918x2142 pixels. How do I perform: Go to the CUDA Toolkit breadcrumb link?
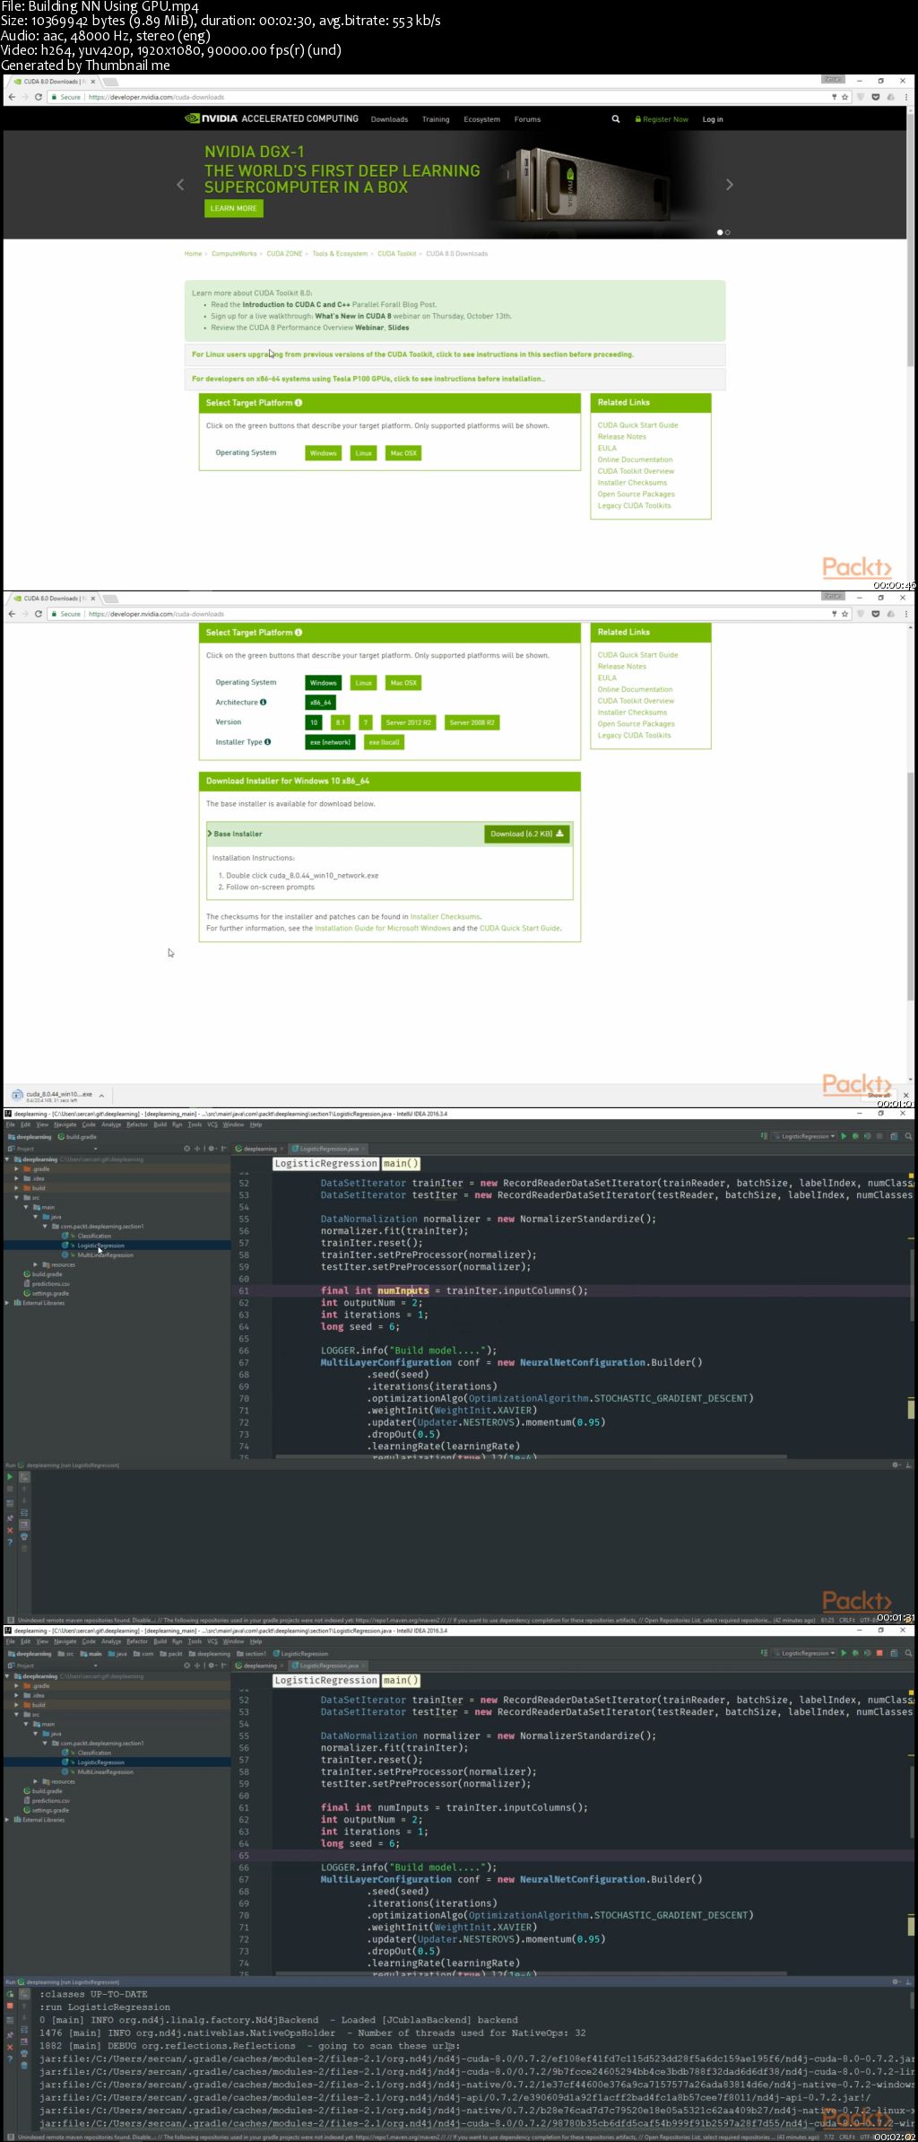click(x=396, y=254)
